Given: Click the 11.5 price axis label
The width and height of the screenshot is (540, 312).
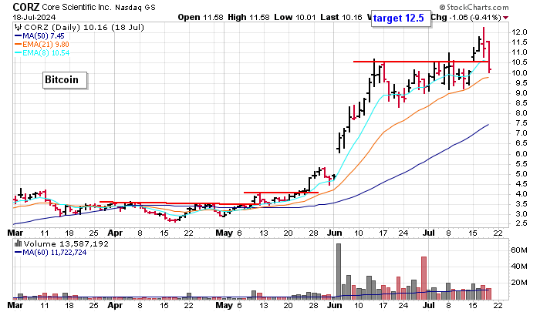Looking at the screenshot, I should click(x=520, y=42).
